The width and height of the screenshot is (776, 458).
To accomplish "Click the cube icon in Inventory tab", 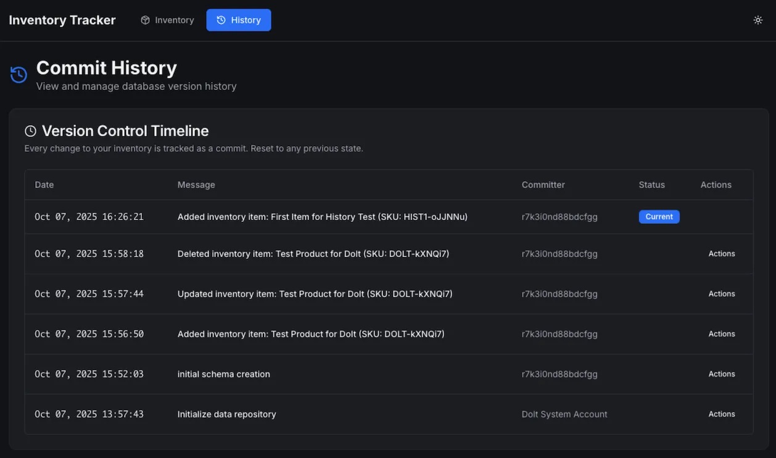I will click(x=145, y=20).
